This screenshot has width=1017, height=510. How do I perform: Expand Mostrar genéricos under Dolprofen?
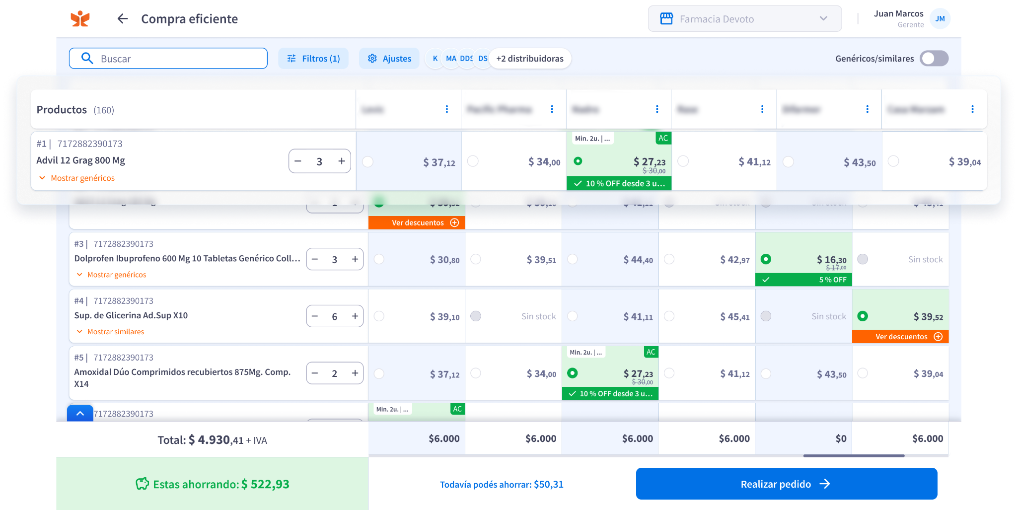[x=111, y=275]
